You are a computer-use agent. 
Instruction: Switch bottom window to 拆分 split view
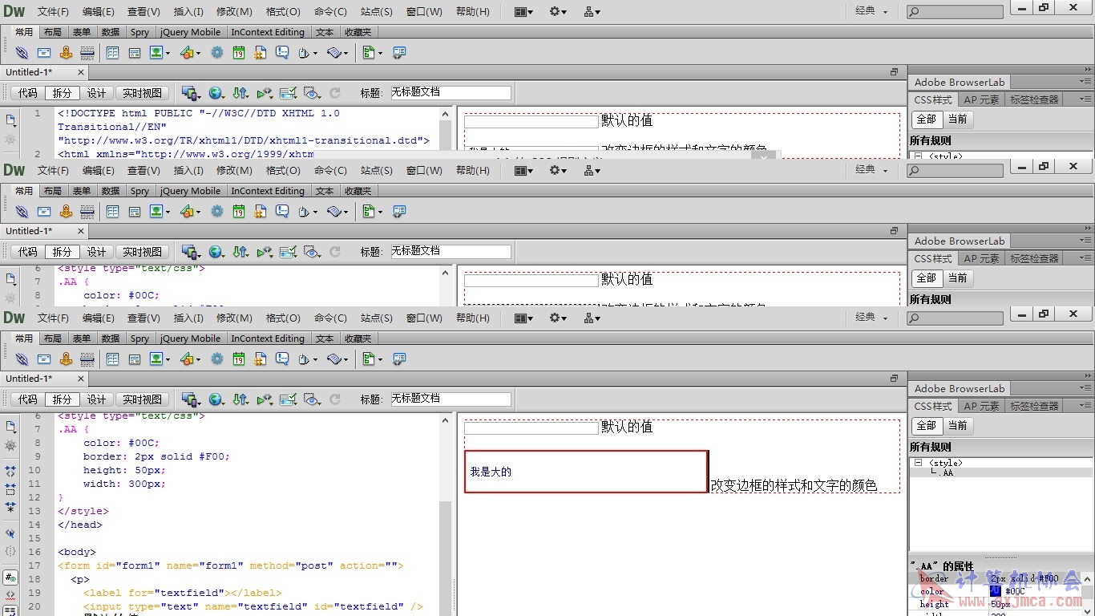(x=63, y=399)
